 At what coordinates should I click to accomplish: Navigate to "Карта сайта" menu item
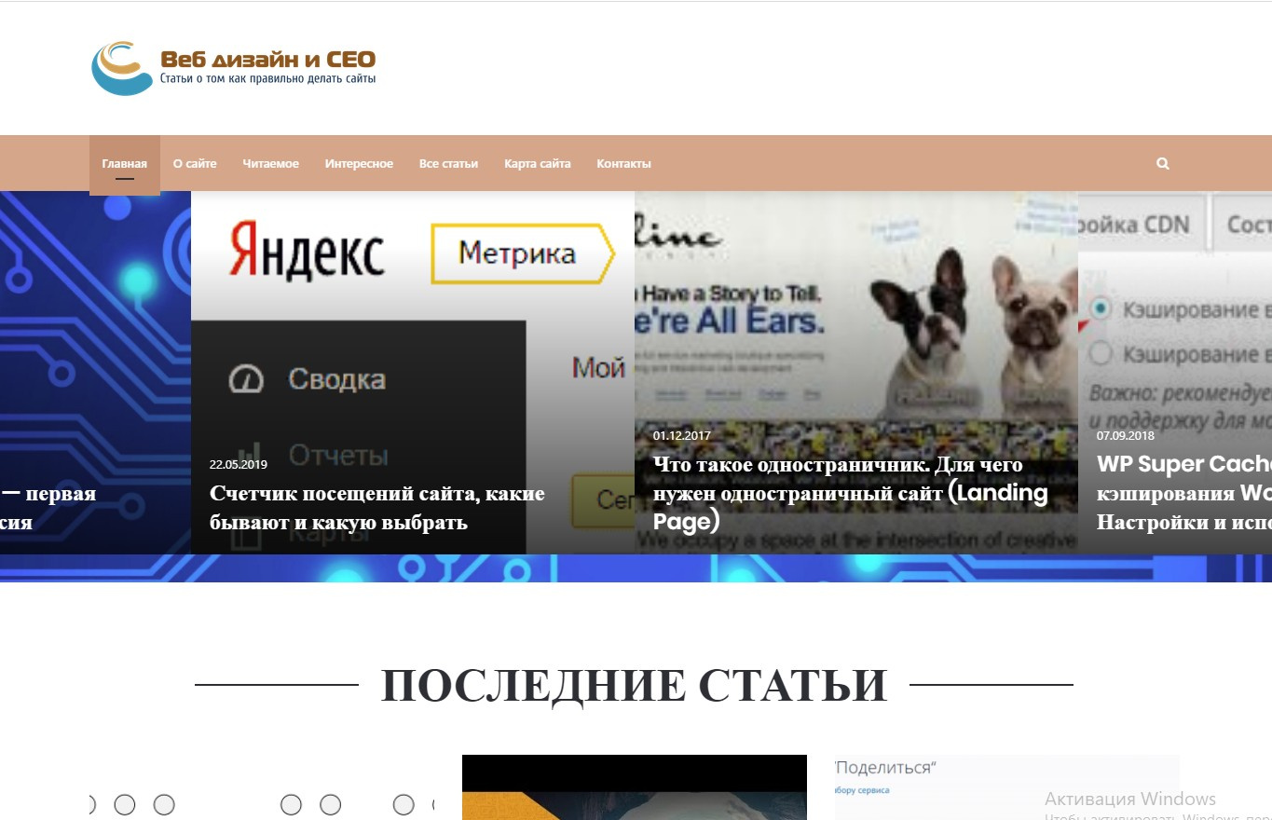point(538,164)
